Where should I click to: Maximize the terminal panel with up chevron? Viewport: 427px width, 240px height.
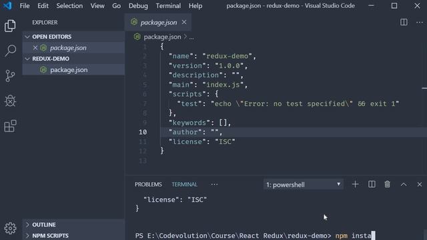tap(404, 185)
